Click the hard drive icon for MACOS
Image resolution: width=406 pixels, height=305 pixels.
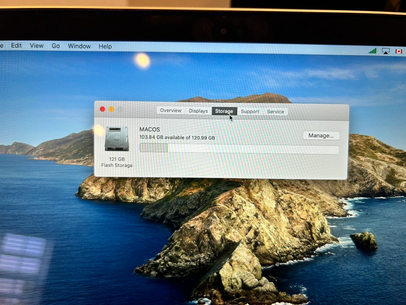[x=117, y=139]
